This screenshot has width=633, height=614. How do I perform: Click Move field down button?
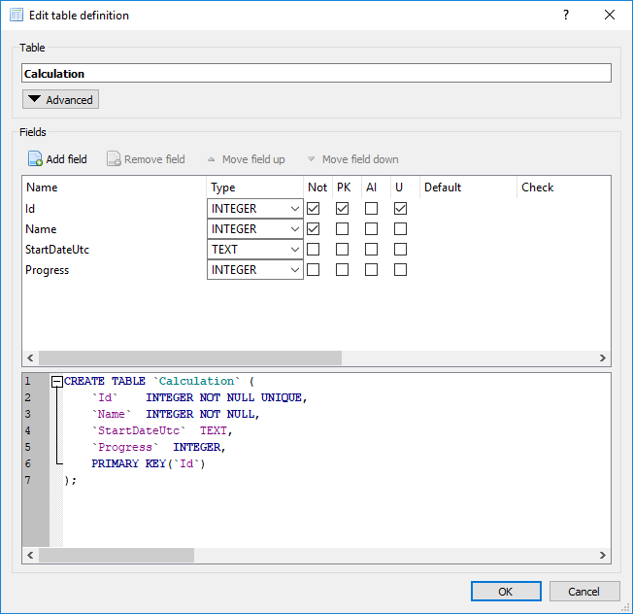[x=352, y=159]
